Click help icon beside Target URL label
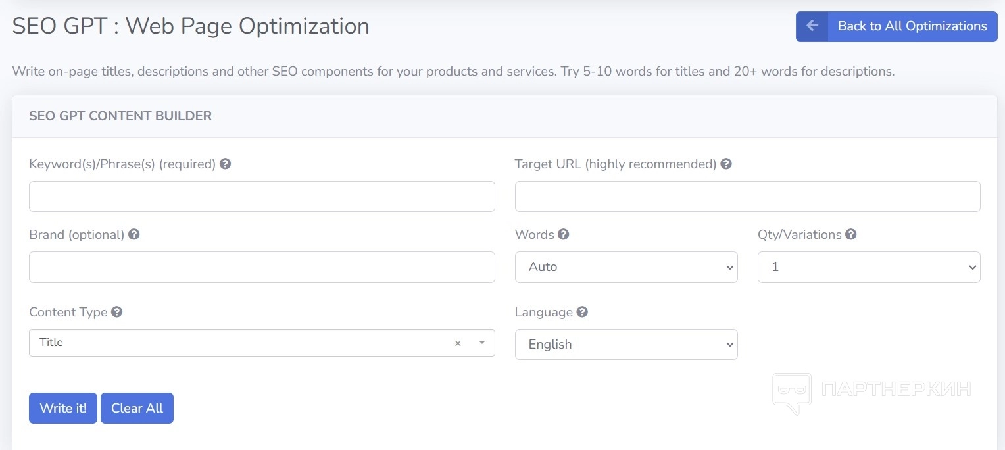Image resolution: width=1005 pixels, height=450 pixels. tap(726, 164)
